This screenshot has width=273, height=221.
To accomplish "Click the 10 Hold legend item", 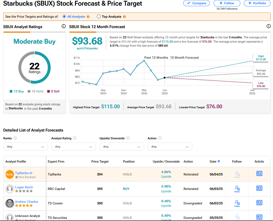I will click(36, 91).
